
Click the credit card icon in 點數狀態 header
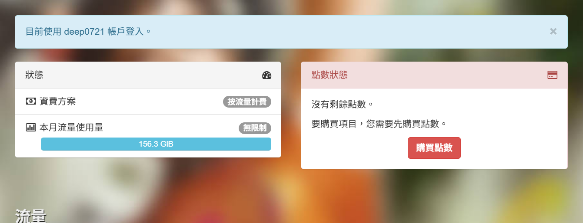point(552,75)
